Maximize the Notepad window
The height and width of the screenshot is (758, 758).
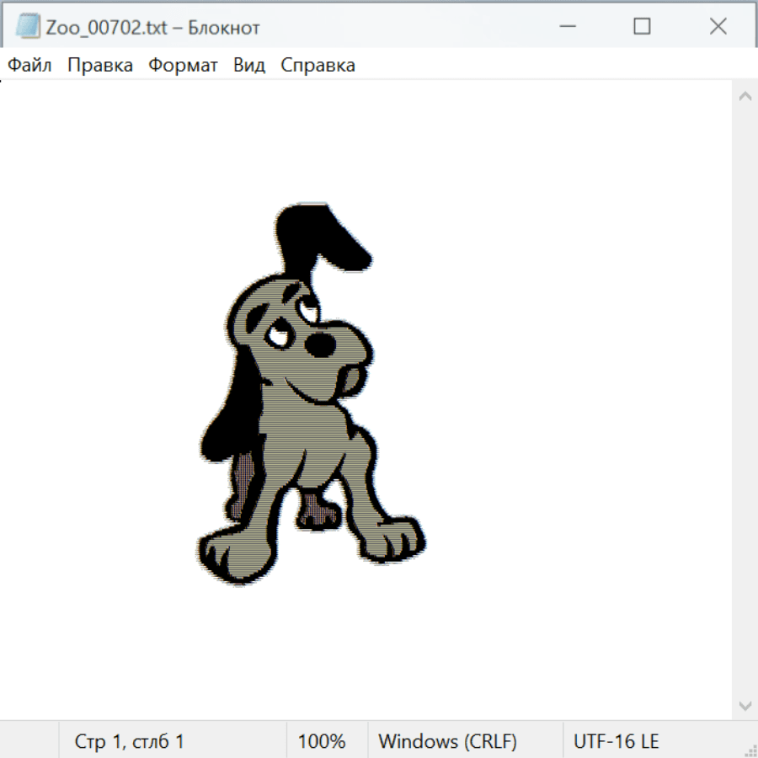pyautogui.click(x=642, y=27)
